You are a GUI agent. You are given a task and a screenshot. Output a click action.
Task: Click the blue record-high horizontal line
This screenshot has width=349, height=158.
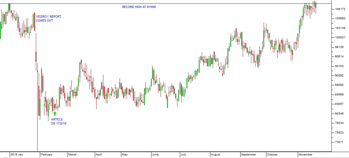(166, 4)
